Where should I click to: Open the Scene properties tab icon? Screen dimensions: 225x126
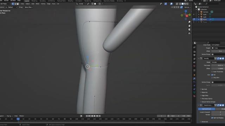[x=194, y=62]
